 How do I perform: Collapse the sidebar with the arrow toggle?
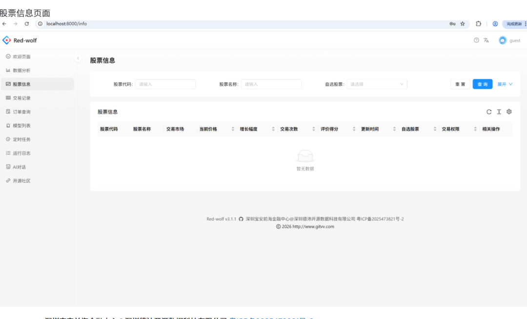click(x=78, y=58)
